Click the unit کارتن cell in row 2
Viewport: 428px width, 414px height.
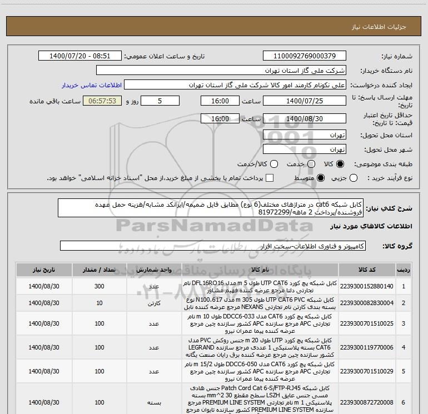click(154, 303)
